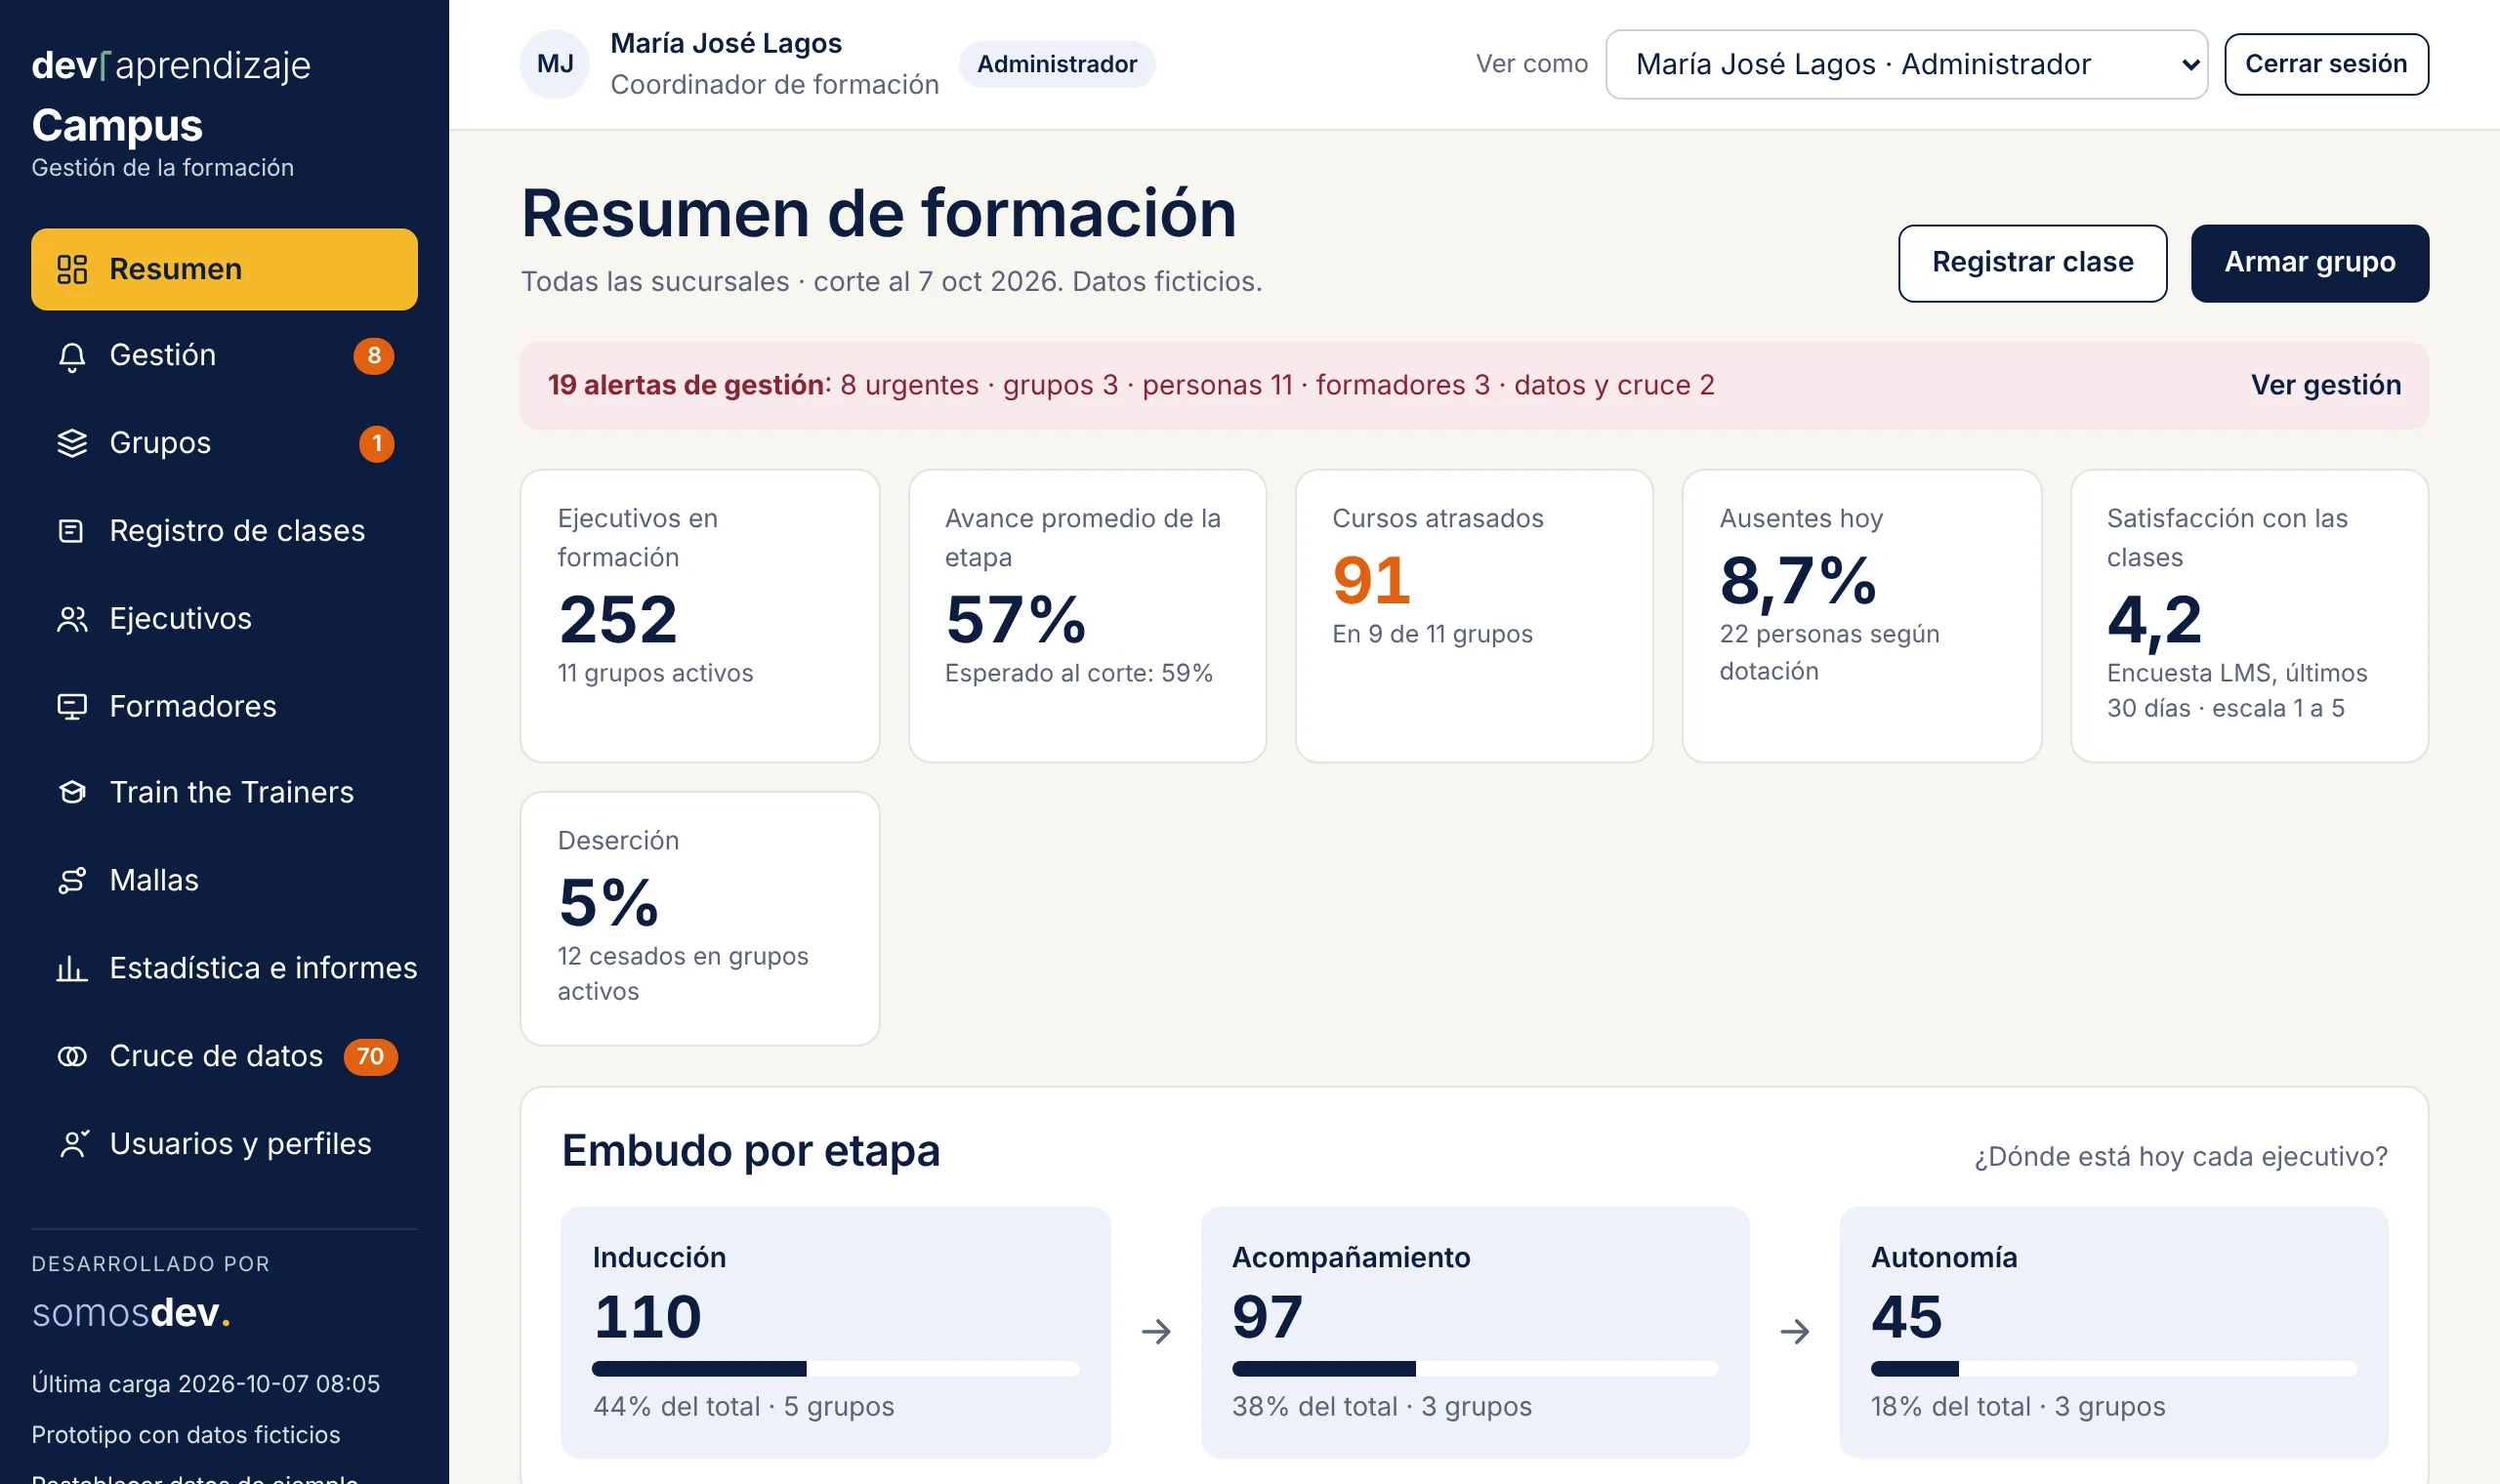2500x1484 pixels.
Task: Open the Gestión menu item
Action: pyautogui.click(x=224, y=356)
